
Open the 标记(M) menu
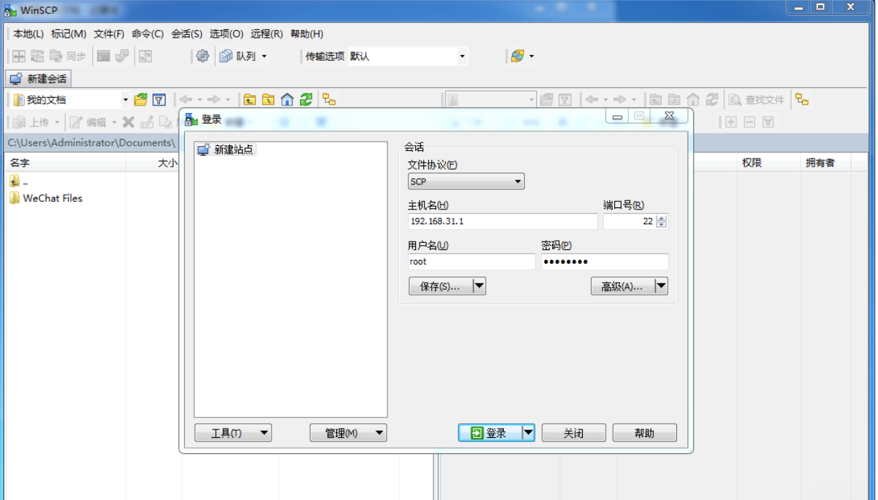[68, 34]
